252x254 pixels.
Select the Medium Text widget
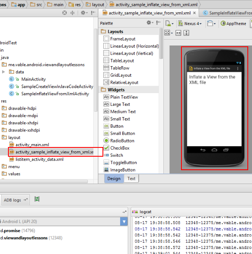tap(119, 112)
